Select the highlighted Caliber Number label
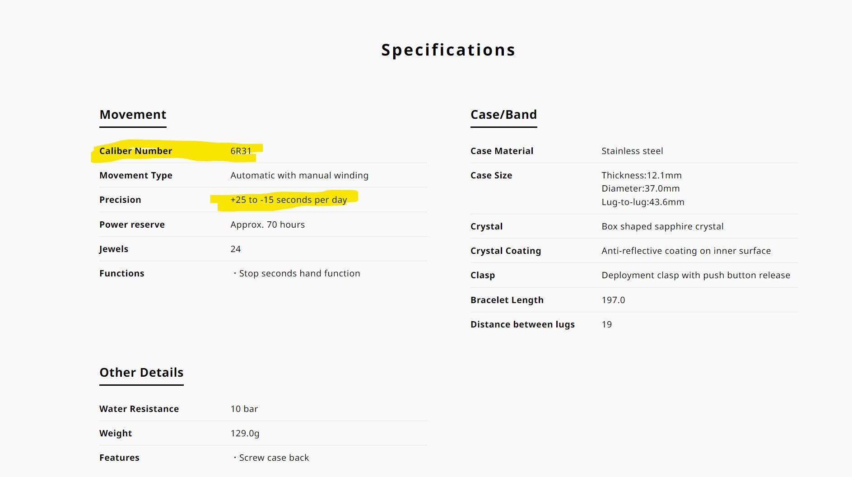The width and height of the screenshot is (852, 477). point(135,151)
